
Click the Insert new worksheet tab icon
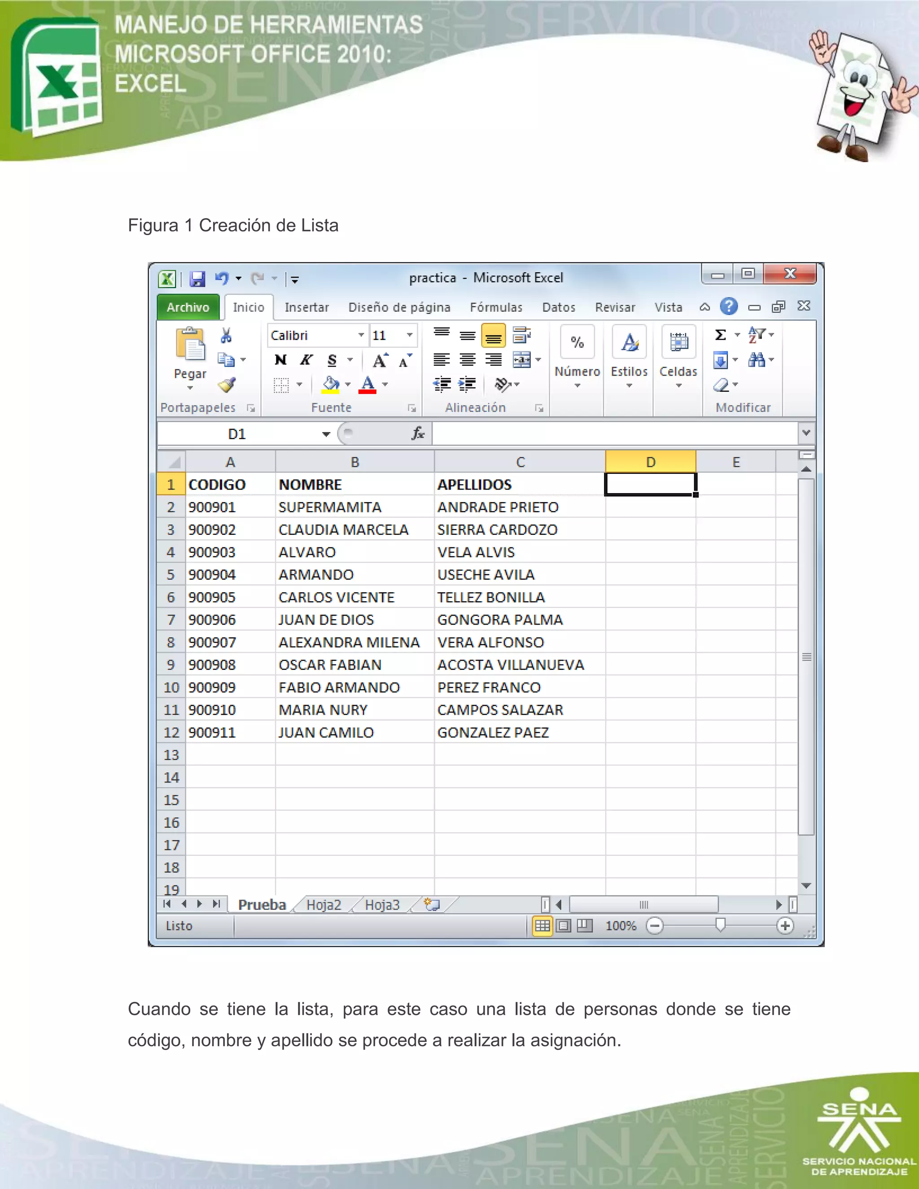coord(432,904)
